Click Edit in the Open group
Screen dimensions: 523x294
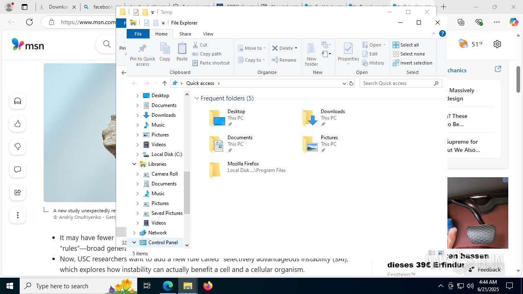point(370,54)
